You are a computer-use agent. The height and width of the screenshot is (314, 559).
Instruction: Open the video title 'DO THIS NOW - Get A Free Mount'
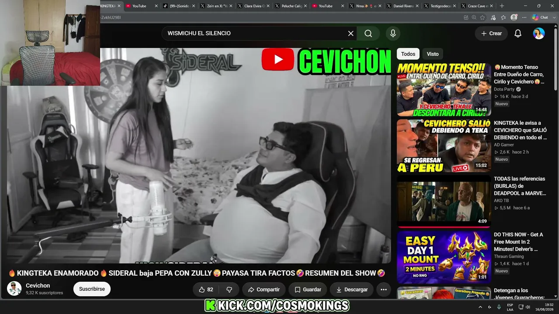tap(519, 242)
